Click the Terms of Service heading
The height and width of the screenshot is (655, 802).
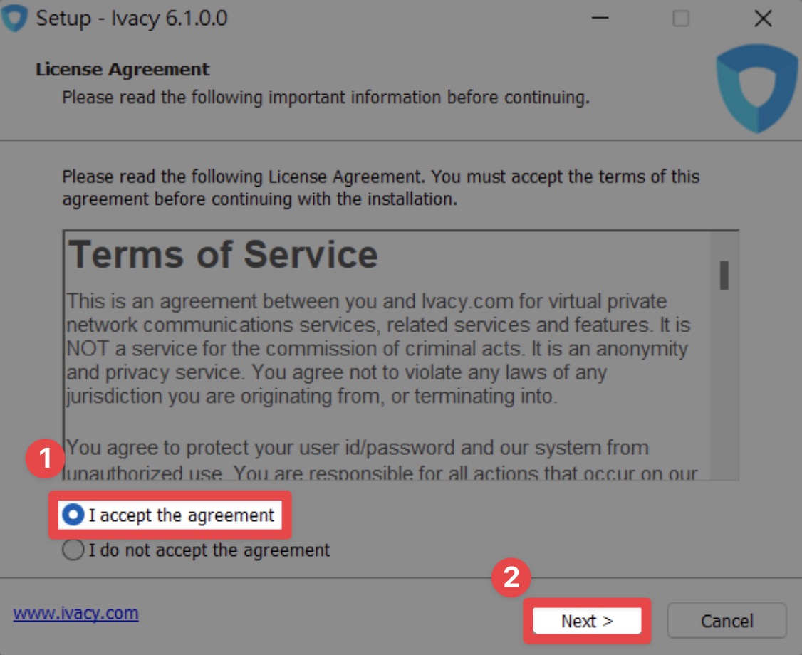click(223, 254)
